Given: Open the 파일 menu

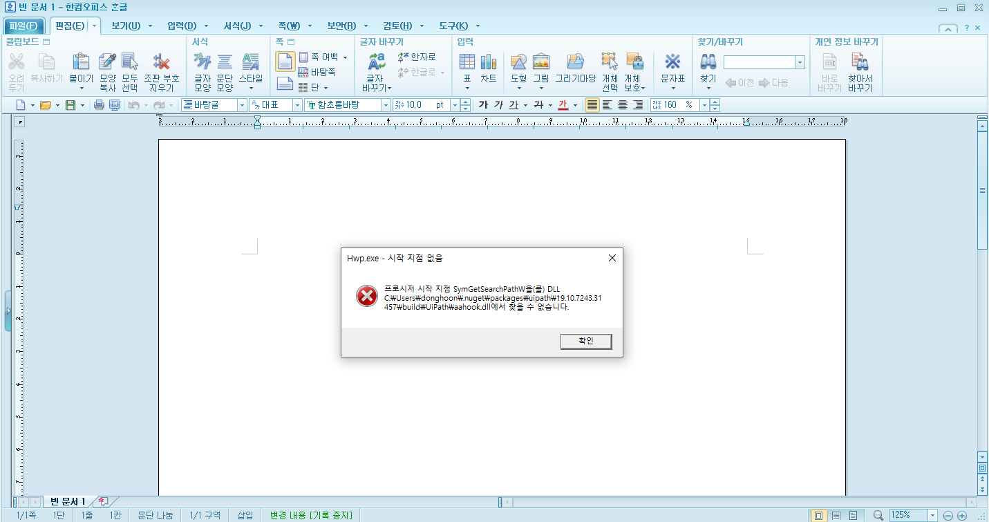Looking at the screenshot, I should 23,26.
